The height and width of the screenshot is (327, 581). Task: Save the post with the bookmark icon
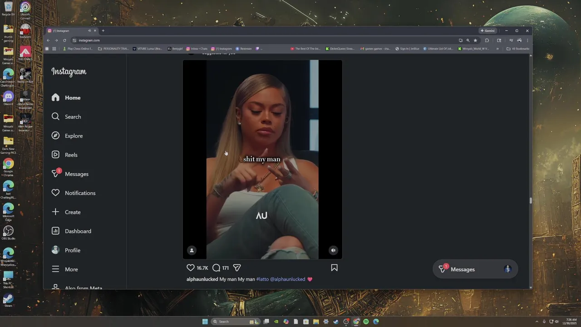coord(334,268)
